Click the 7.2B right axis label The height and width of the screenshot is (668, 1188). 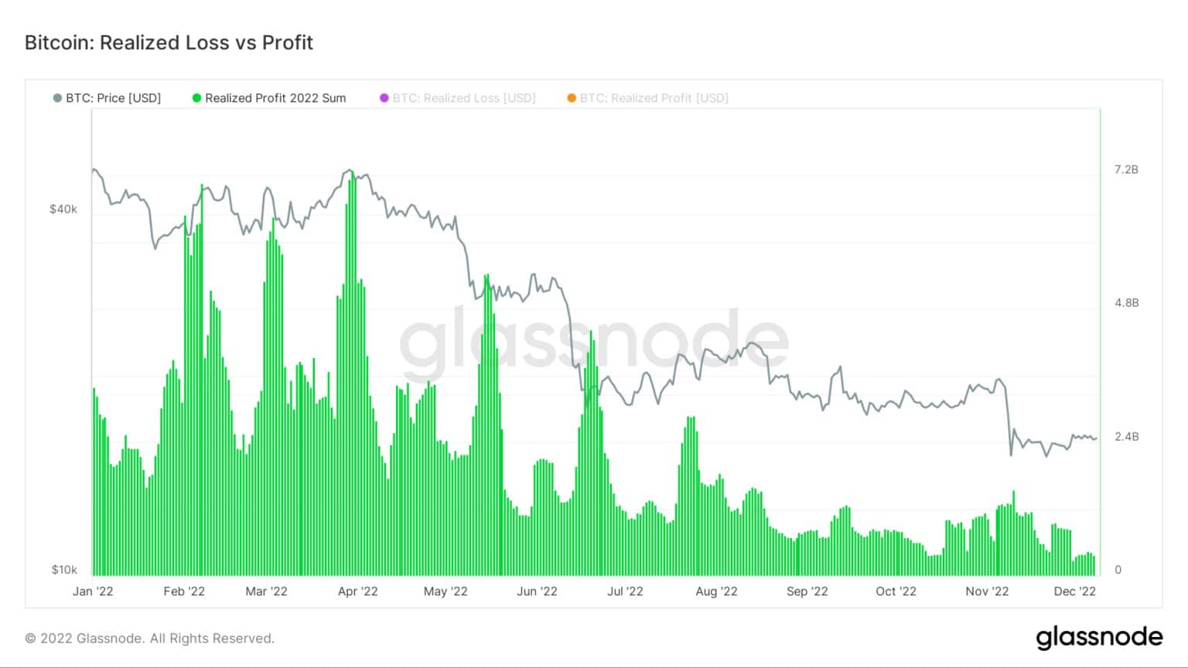click(x=1126, y=169)
